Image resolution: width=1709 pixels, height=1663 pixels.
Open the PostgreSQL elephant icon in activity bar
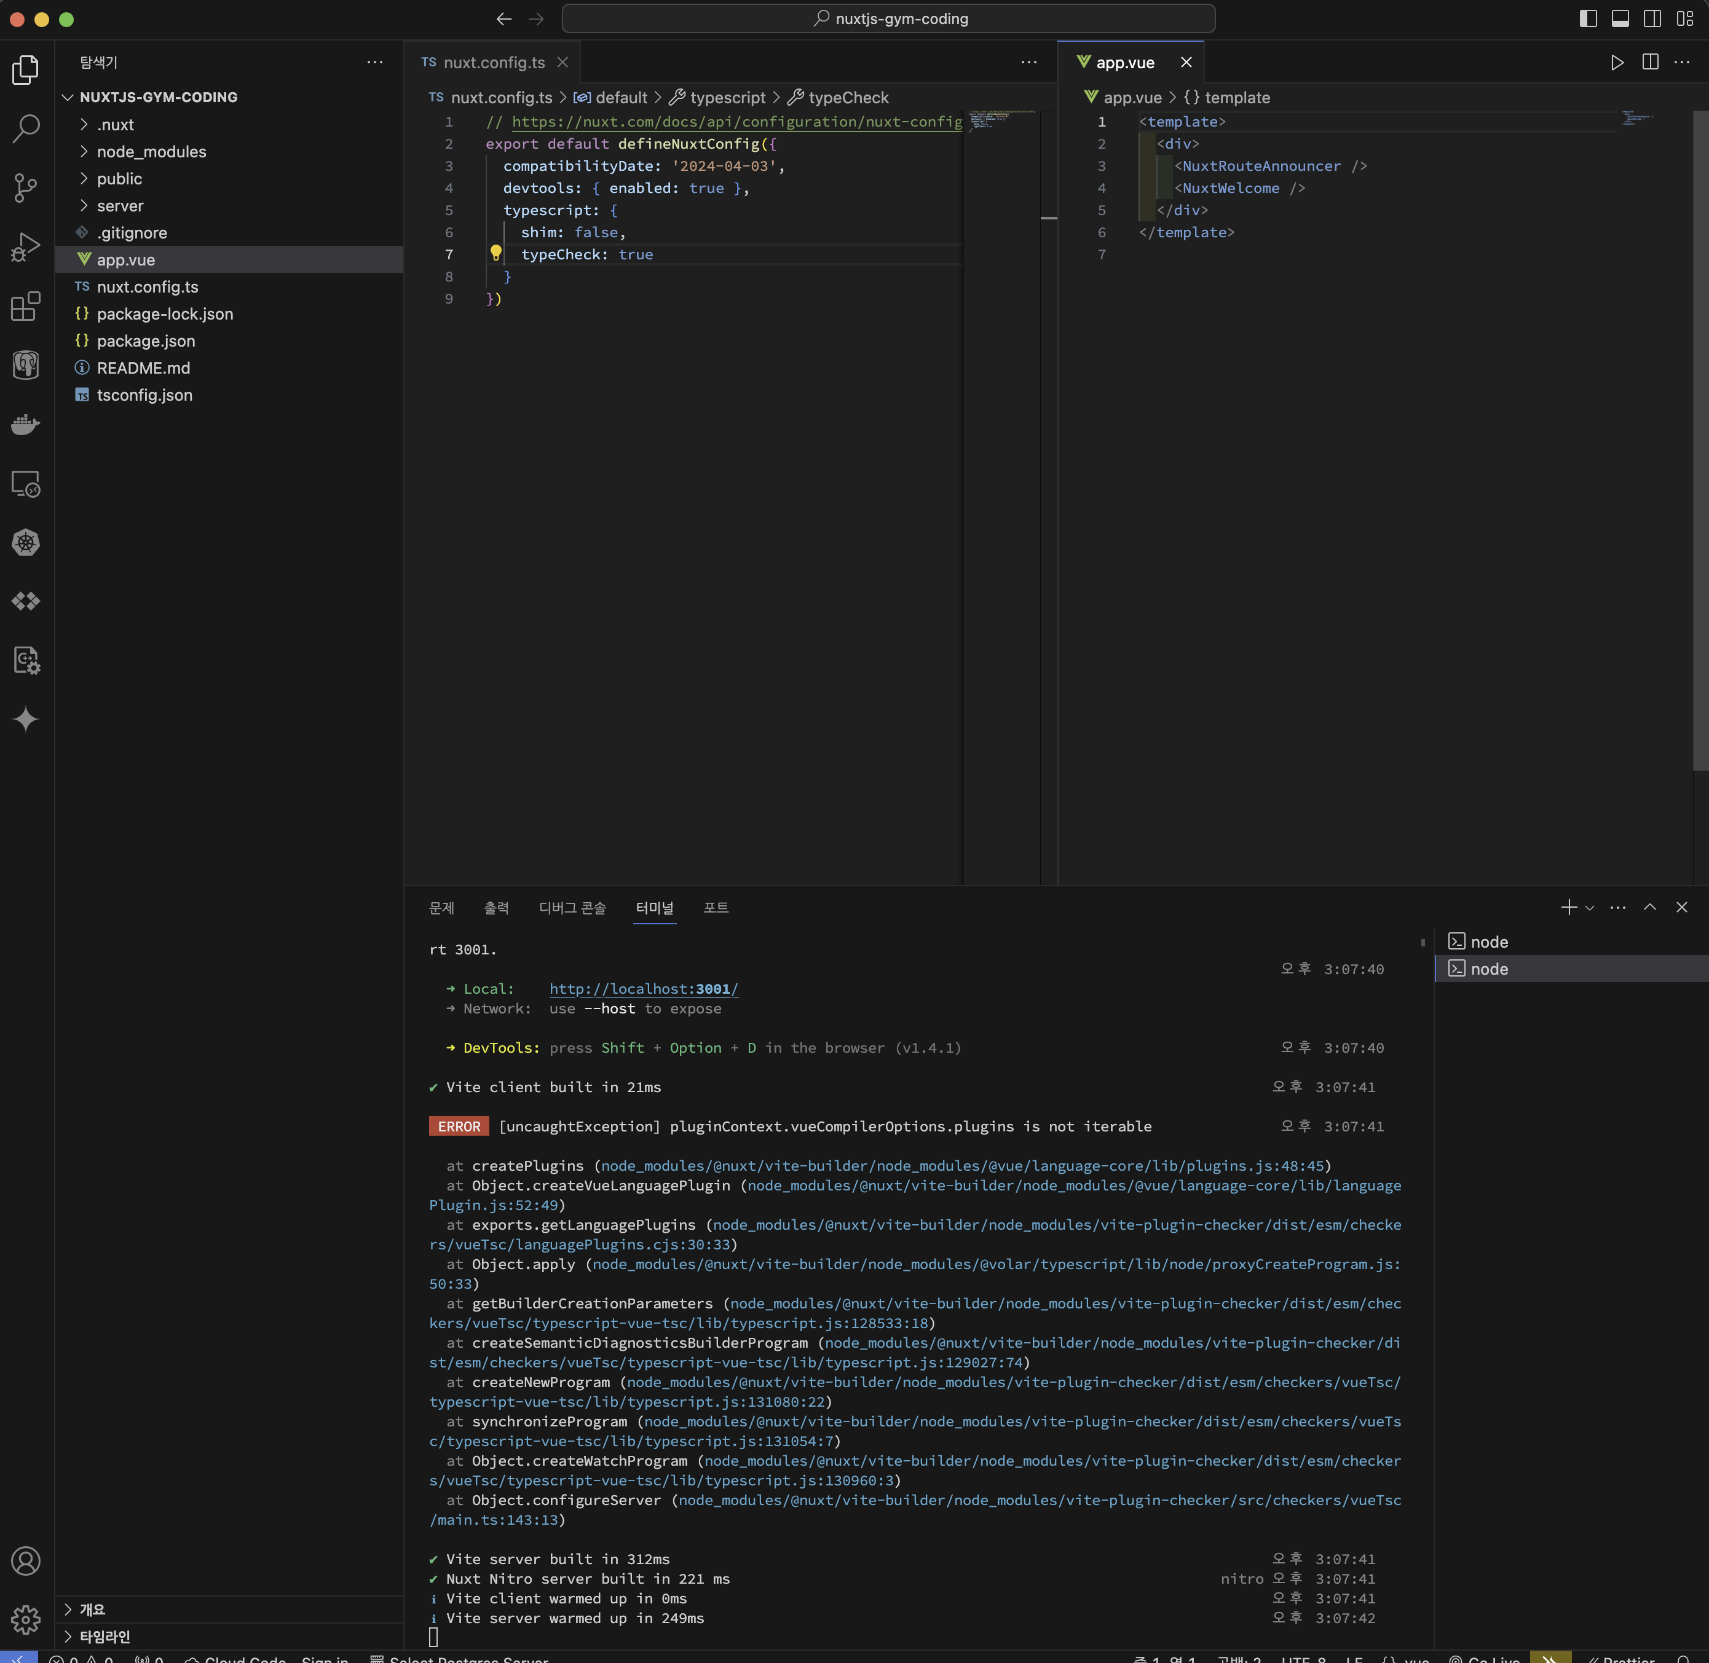pos(26,364)
